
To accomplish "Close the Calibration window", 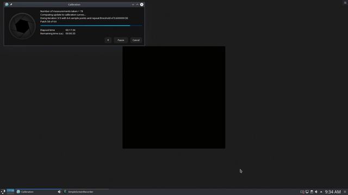I will [x=141, y=4].
